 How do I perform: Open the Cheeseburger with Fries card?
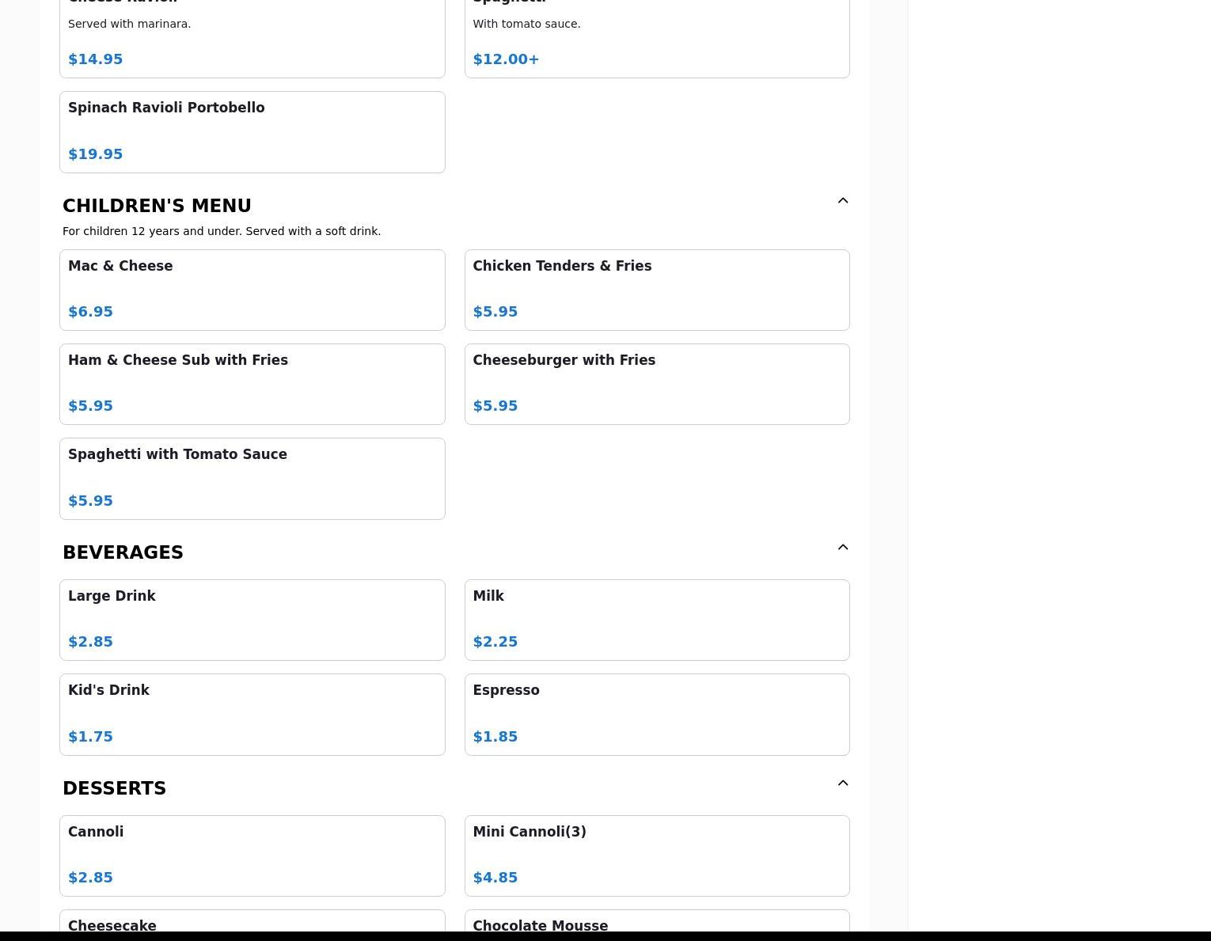click(x=657, y=384)
